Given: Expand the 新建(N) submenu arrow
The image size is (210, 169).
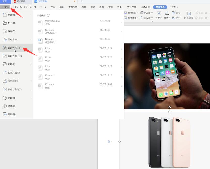Looking at the screenshot, I should (31, 15).
